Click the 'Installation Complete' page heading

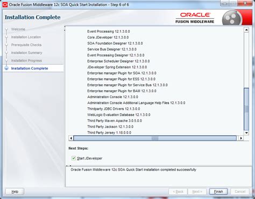(32, 17)
